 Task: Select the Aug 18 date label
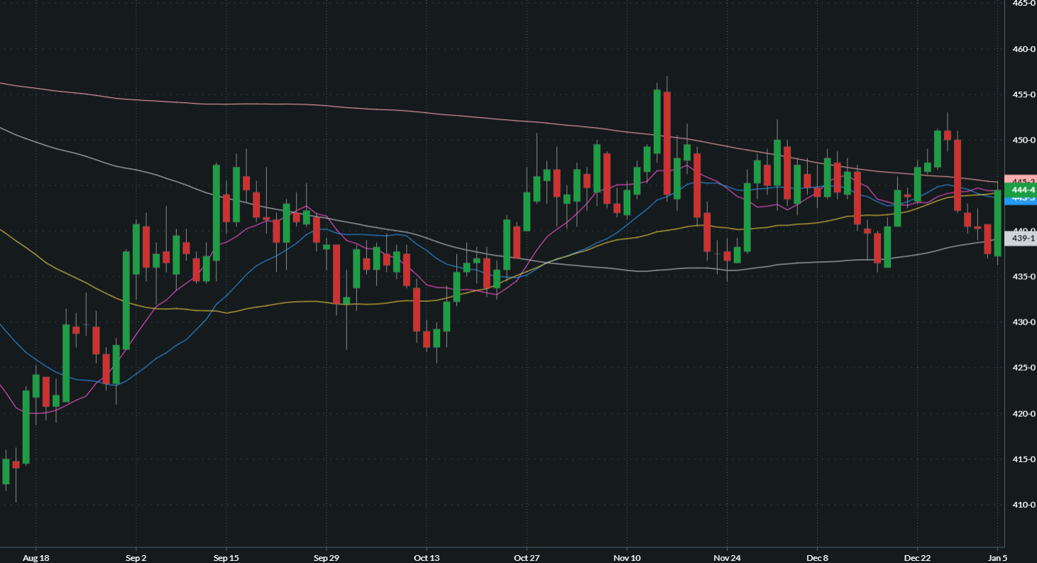click(x=36, y=558)
